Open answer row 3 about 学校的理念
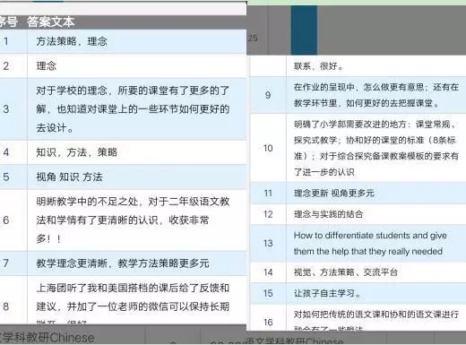The image size is (466, 345). point(123,109)
